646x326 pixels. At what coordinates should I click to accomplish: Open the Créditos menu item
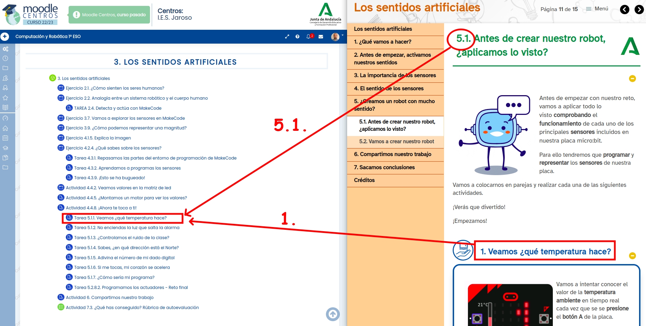tap(395, 180)
